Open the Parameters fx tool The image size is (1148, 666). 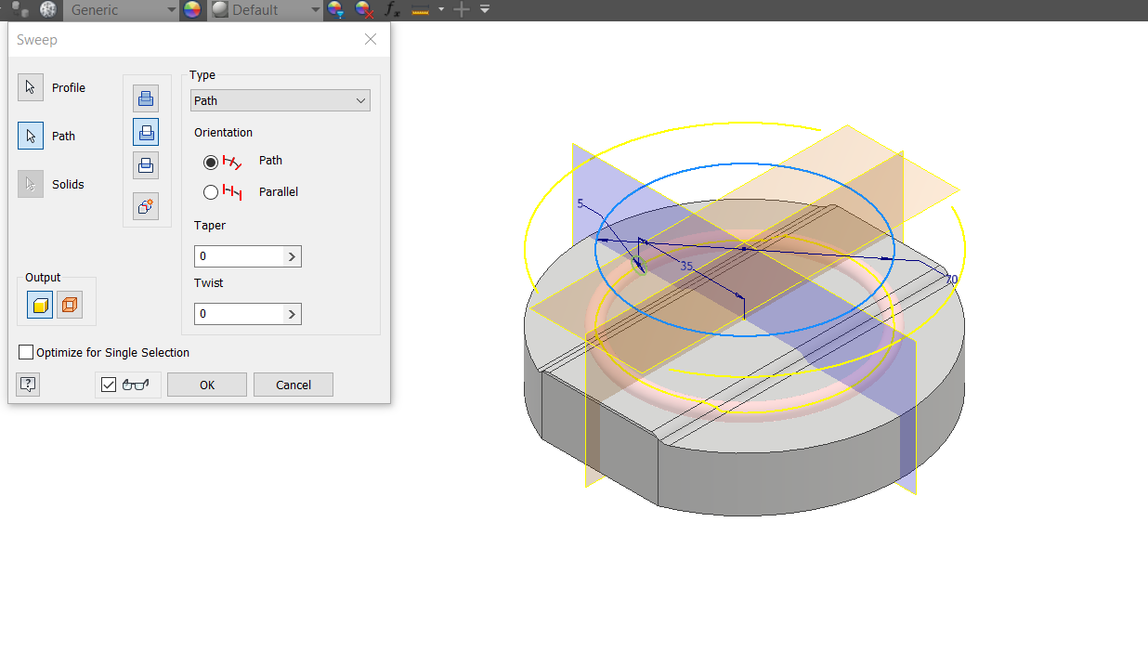tap(390, 10)
